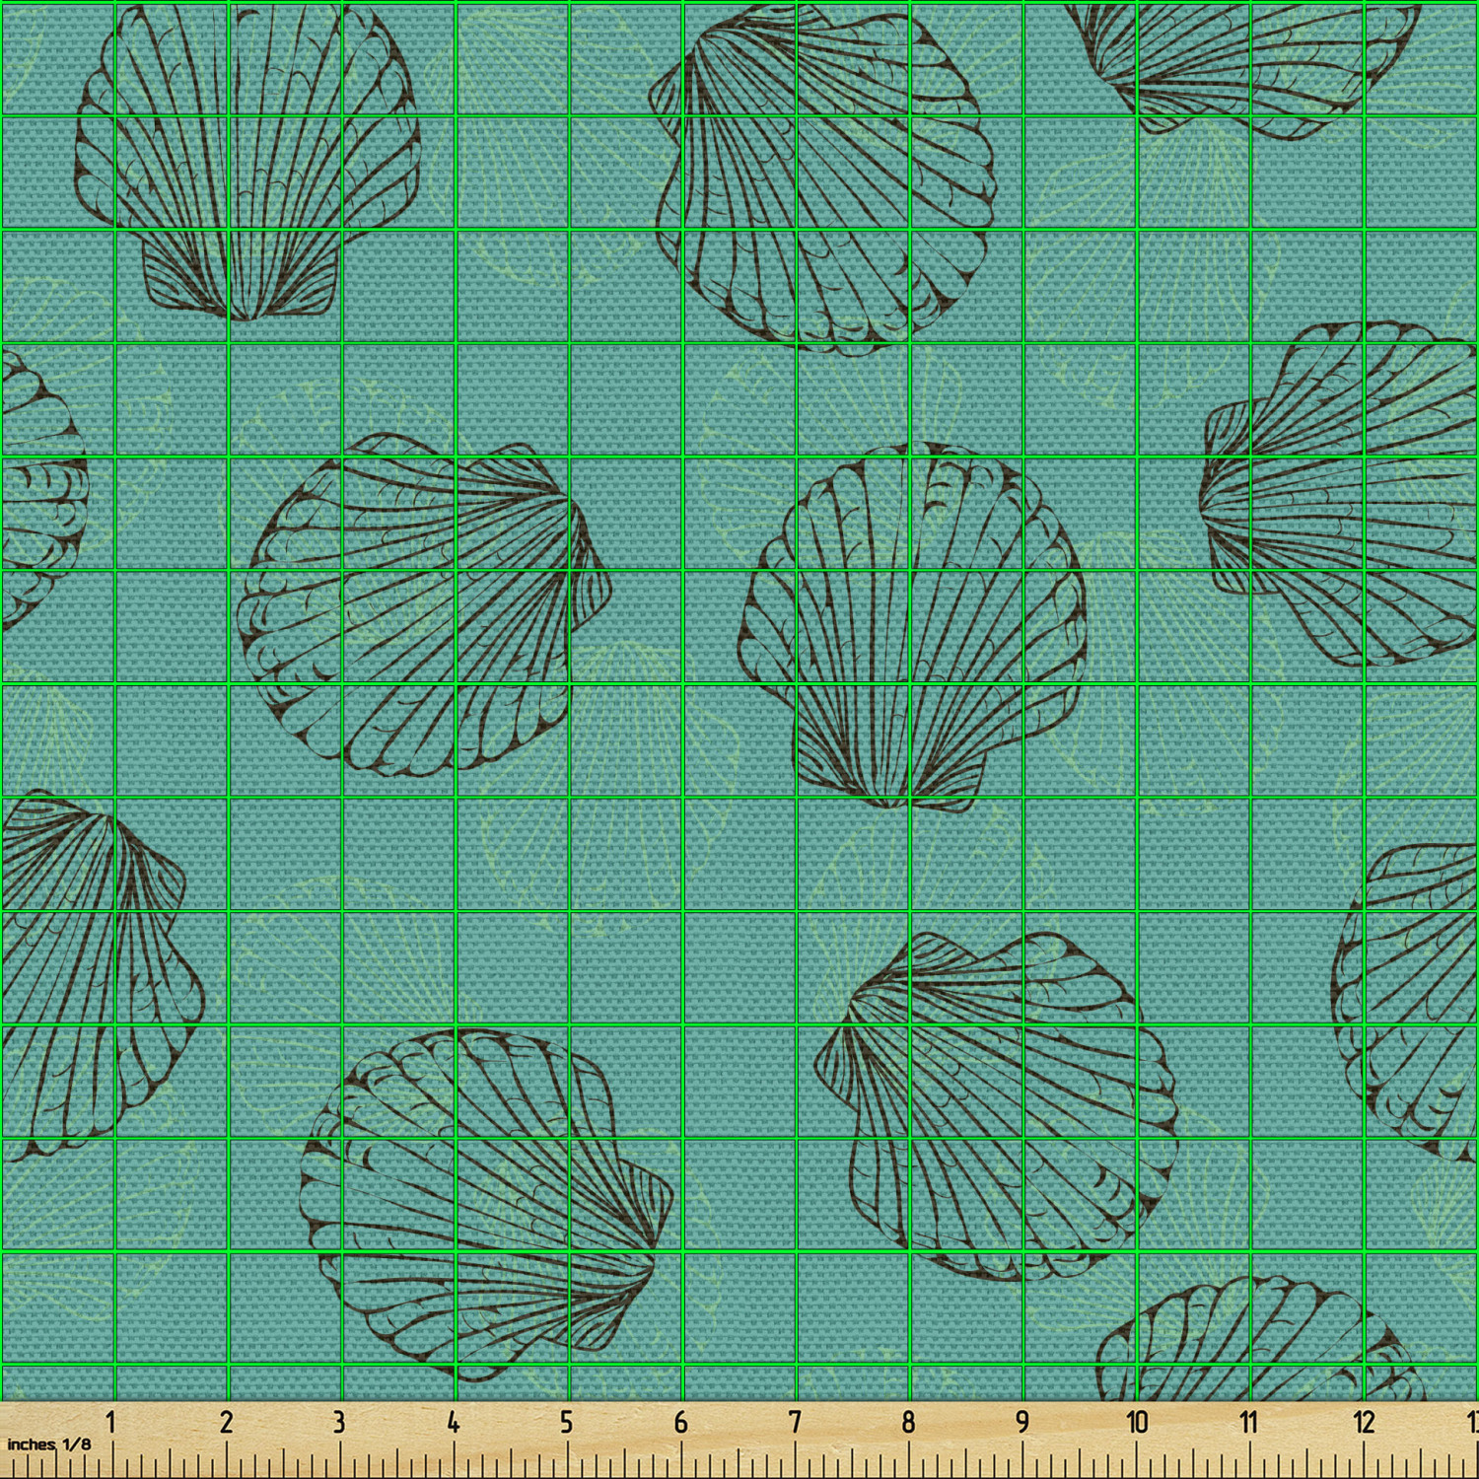The width and height of the screenshot is (1479, 1479).
Task: Click the number 6 on the ruler
Action: 680,1422
